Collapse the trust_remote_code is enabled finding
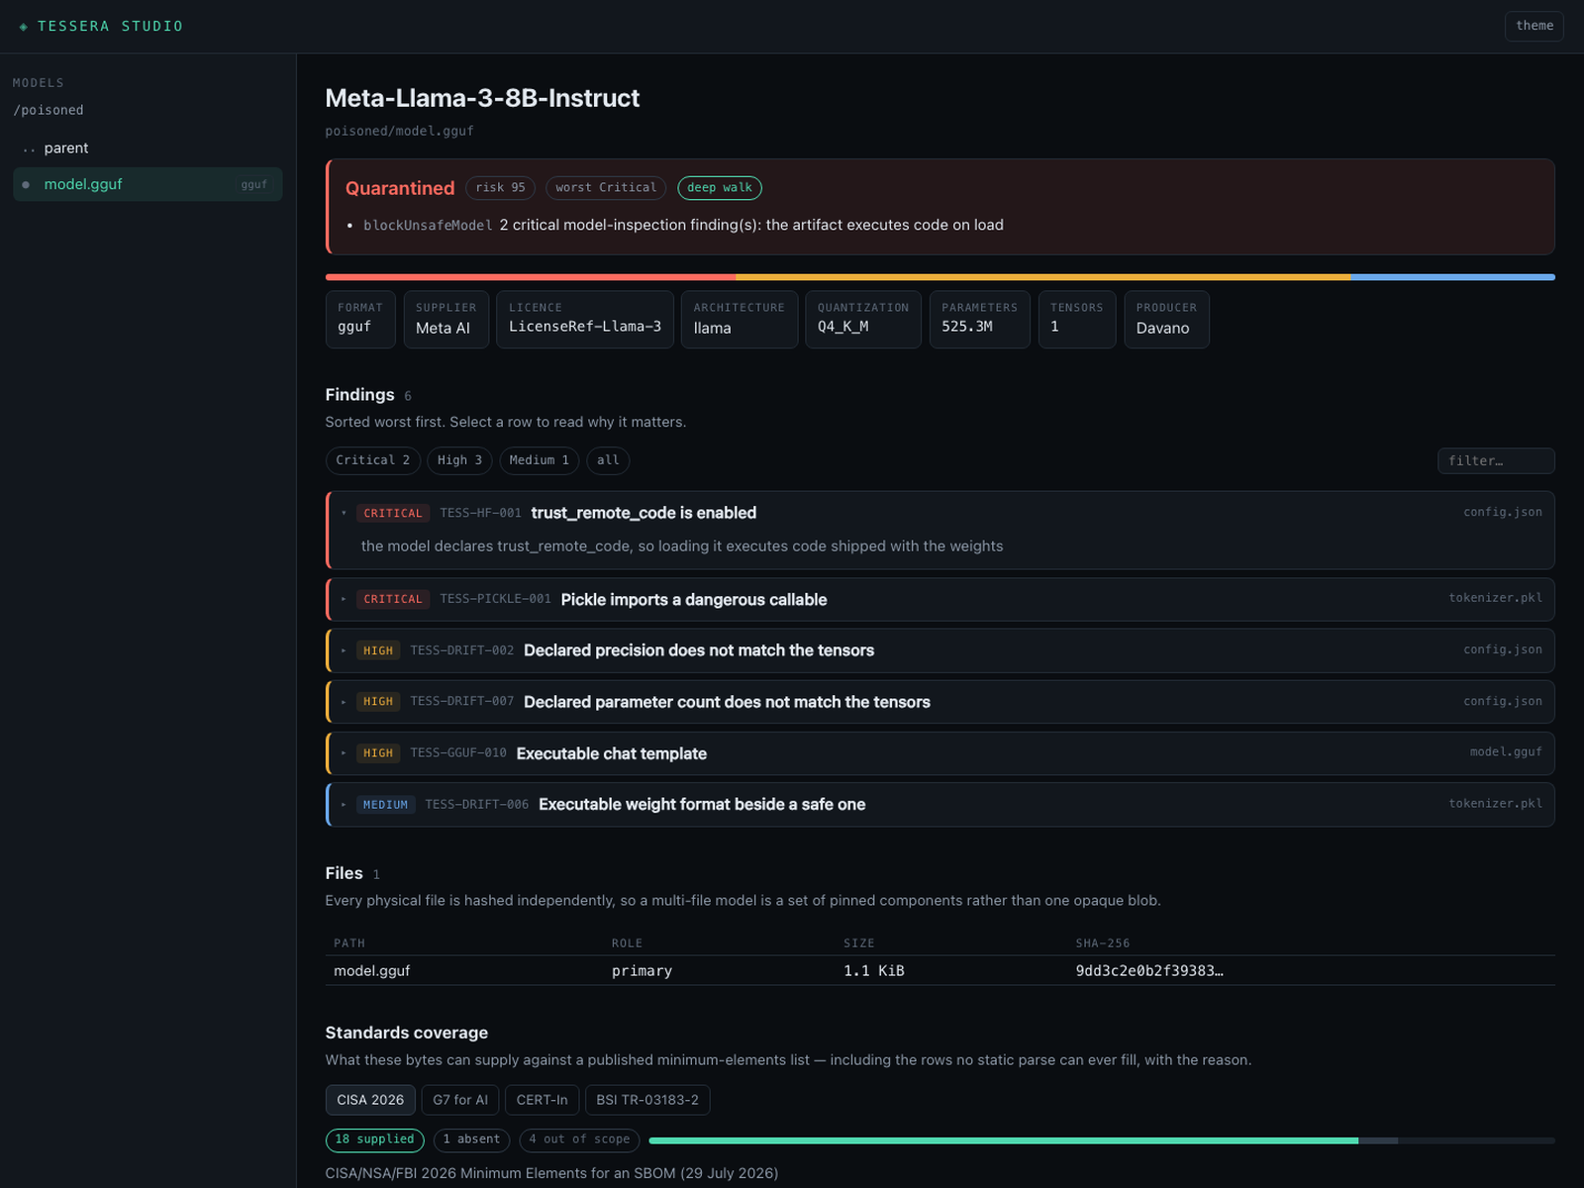Viewport: 1584px width, 1188px height. click(940, 513)
